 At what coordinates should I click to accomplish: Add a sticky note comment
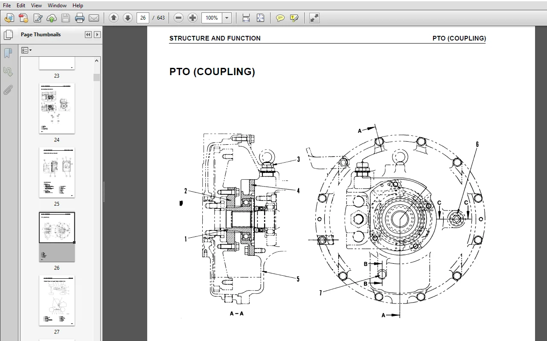click(280, 18)
